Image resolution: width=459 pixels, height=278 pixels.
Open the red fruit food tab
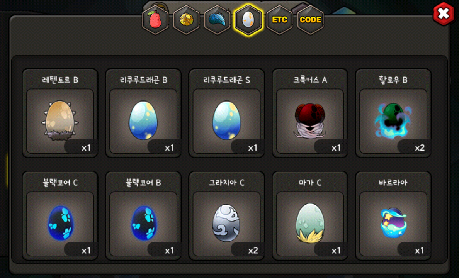(x=155, y=20)
